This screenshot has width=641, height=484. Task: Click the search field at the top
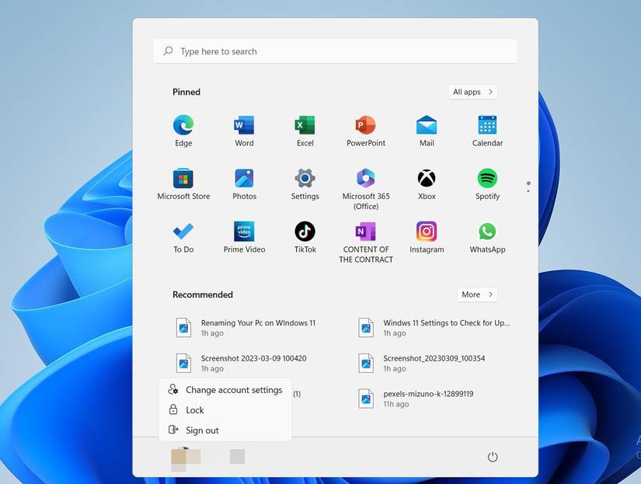[335, 50]
